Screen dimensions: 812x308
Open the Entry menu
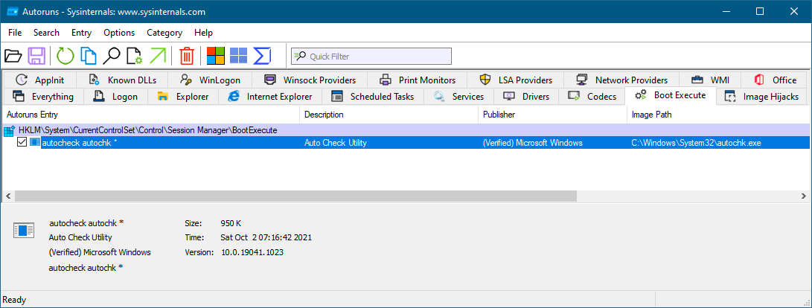81,33
